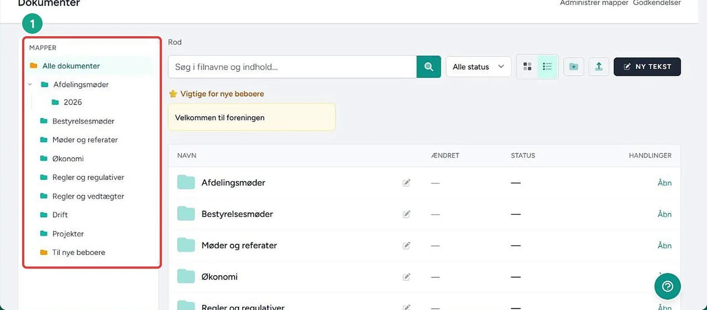
Task: Click the NAVN column header
Action: point(186,155)
